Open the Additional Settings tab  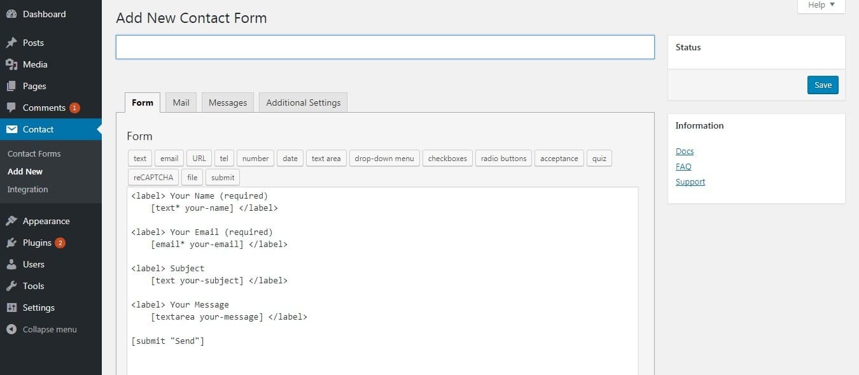click(x=303, y=102)
